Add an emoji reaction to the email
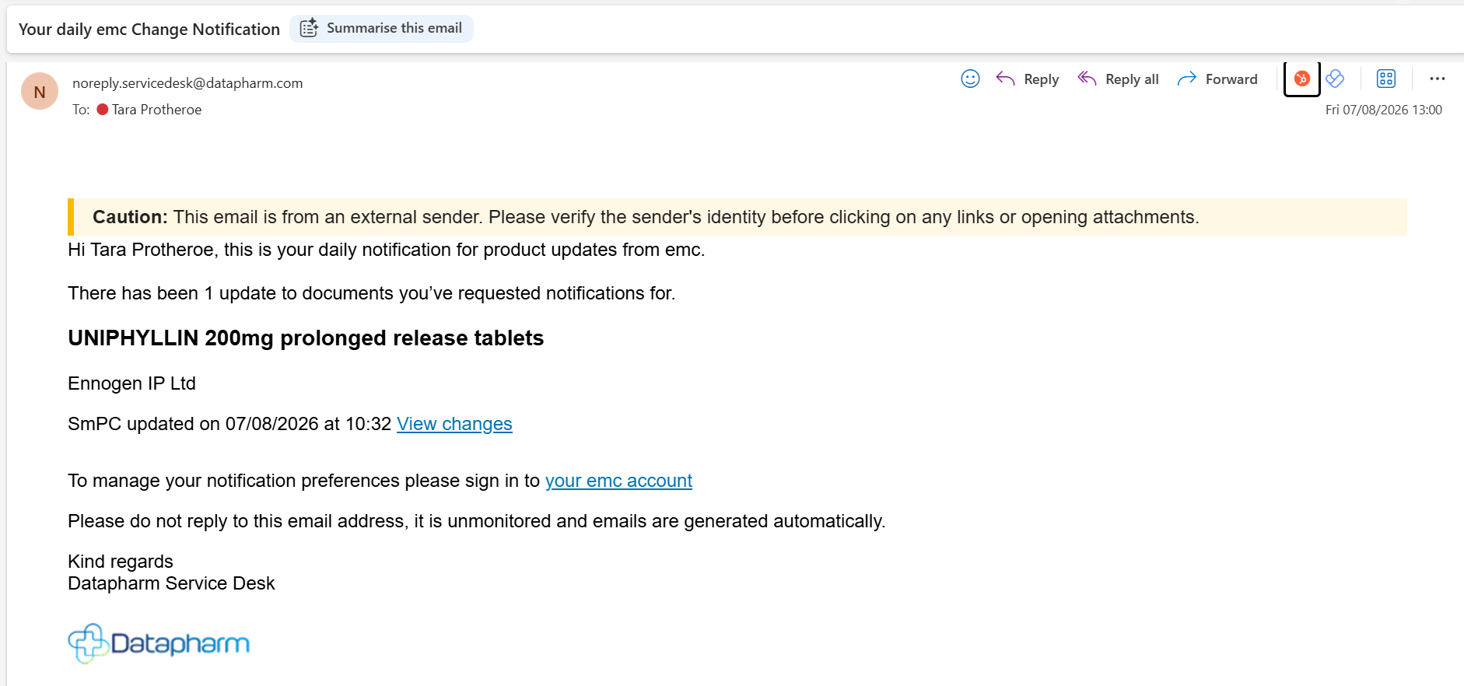The image size is (1464, 686). (970, 79)
